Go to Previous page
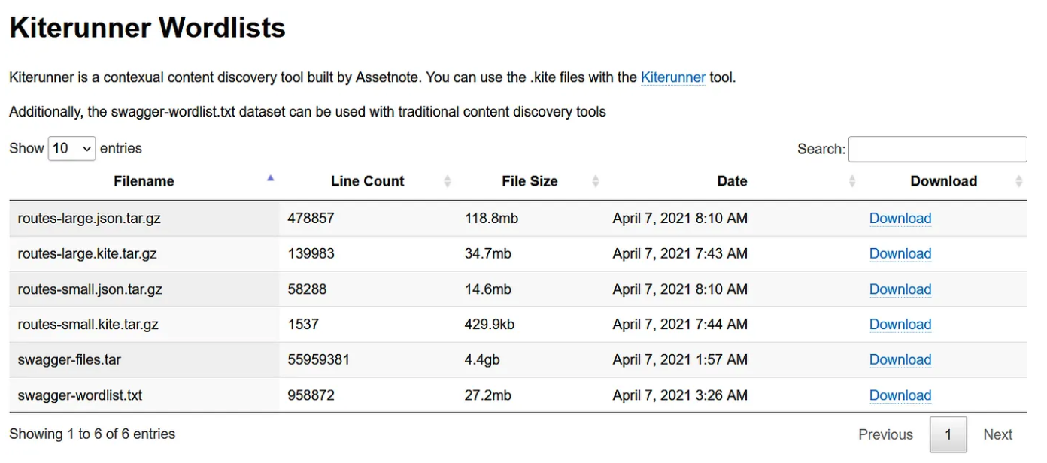Screen dimensions: 1047x463 (x=886, y=434)
